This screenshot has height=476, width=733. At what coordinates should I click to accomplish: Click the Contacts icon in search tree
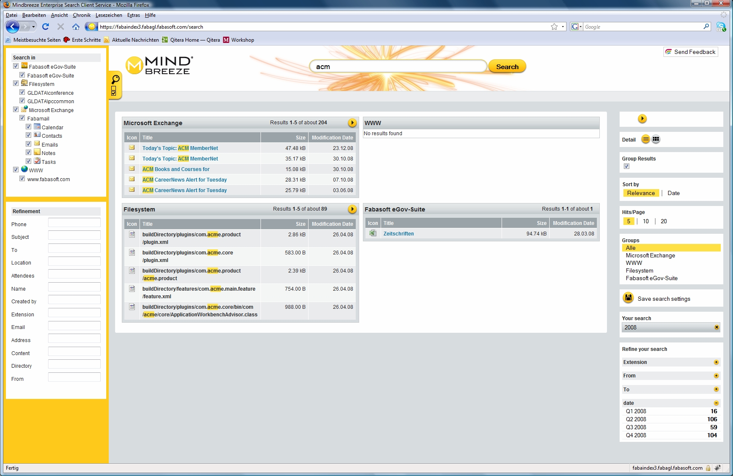(37, 135)
